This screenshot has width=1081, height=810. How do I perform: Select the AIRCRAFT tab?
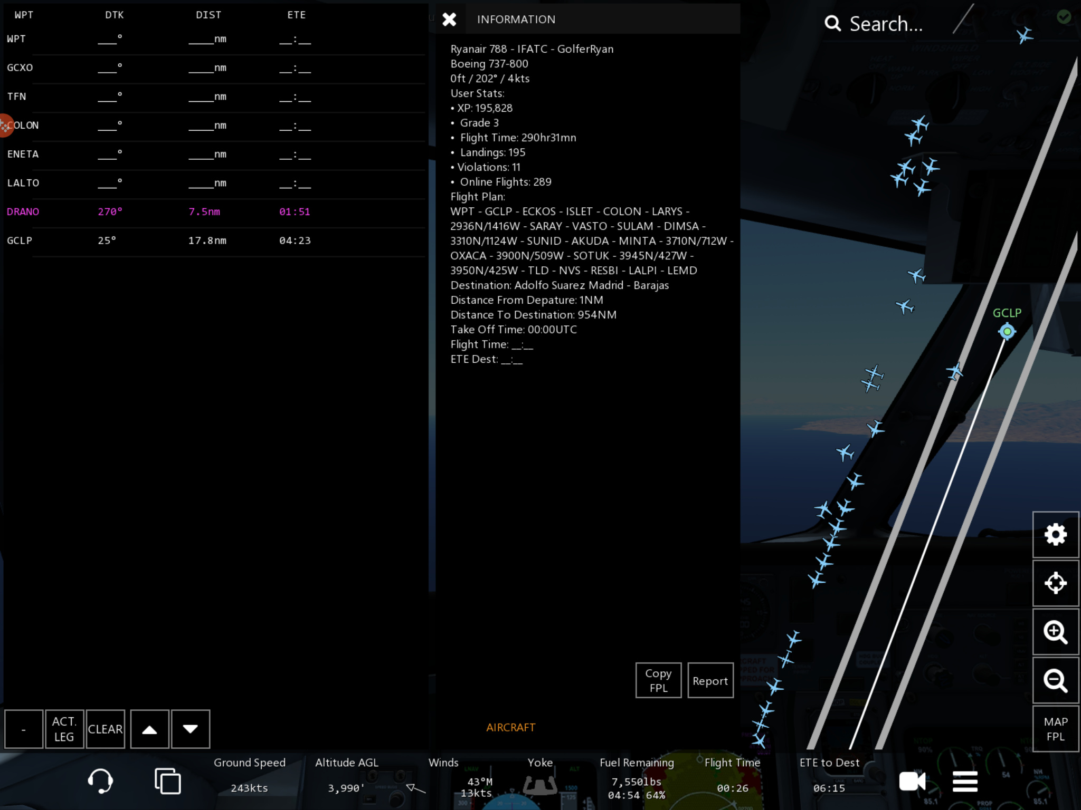click(x=510, y=727)
